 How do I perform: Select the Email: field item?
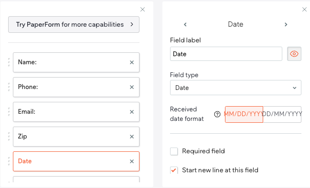76,112
